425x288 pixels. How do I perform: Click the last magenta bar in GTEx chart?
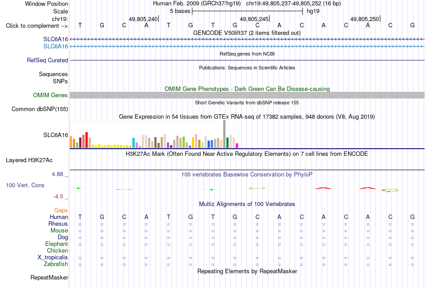[x=237, y=146]
